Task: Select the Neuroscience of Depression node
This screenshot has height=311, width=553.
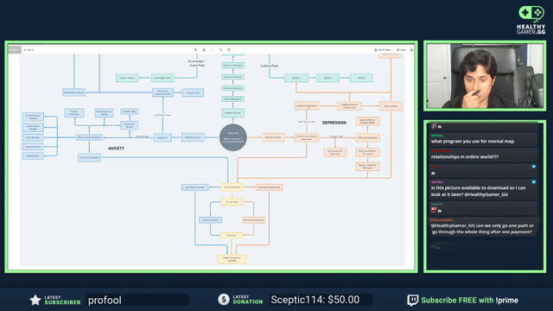Action: [335, 152]
